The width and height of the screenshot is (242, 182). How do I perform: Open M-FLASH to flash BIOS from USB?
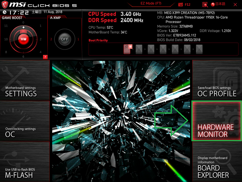[x=25, y=162]
